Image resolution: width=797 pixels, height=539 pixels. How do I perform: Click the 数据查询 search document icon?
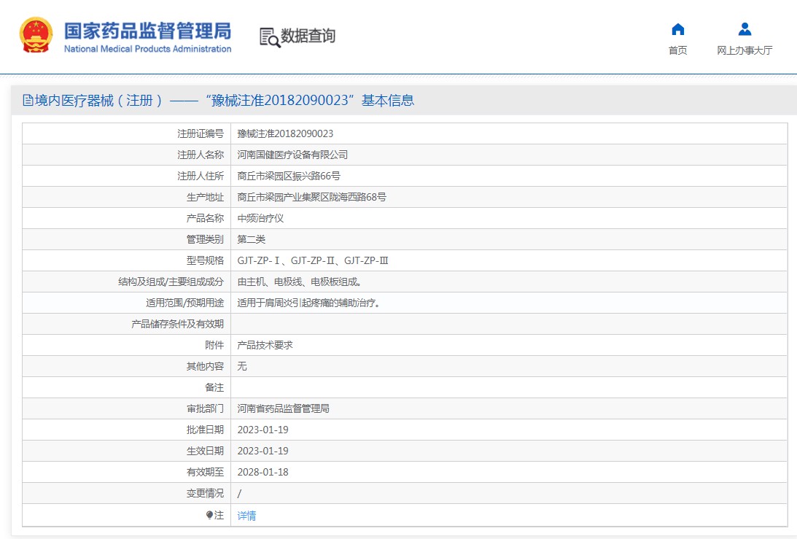(x=269, y=37)
